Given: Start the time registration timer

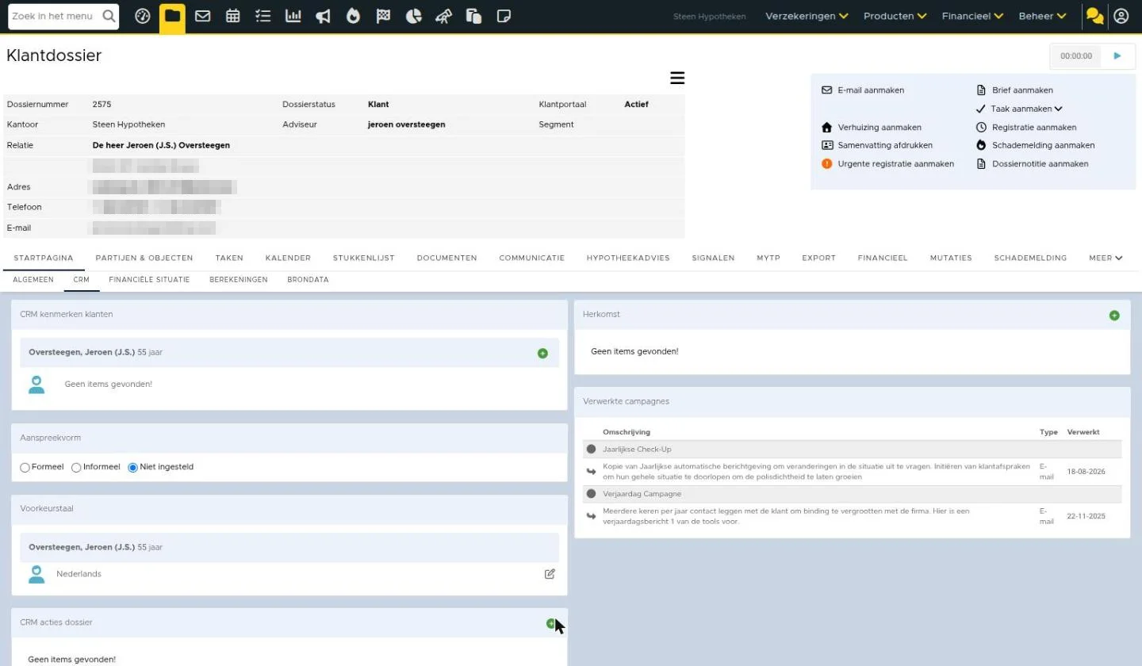Looking at the screenshot, I should tap(1117, 56).
